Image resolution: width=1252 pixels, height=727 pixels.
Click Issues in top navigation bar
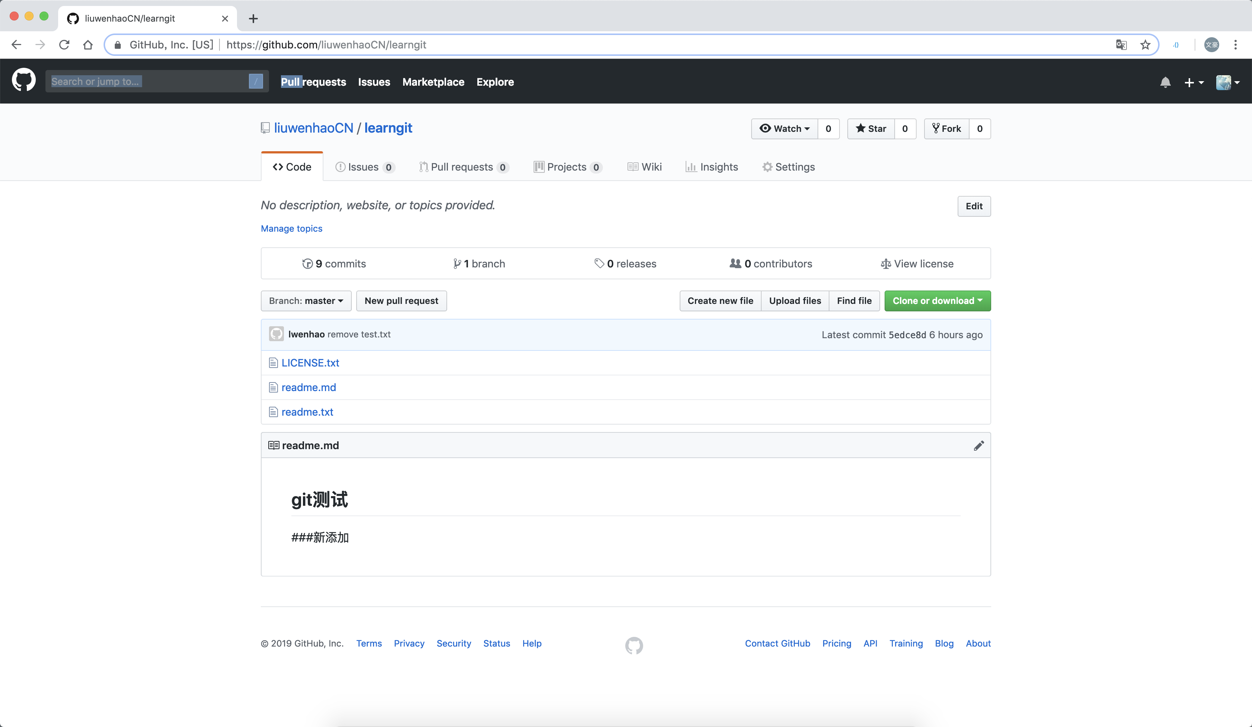tap(374, 82)
